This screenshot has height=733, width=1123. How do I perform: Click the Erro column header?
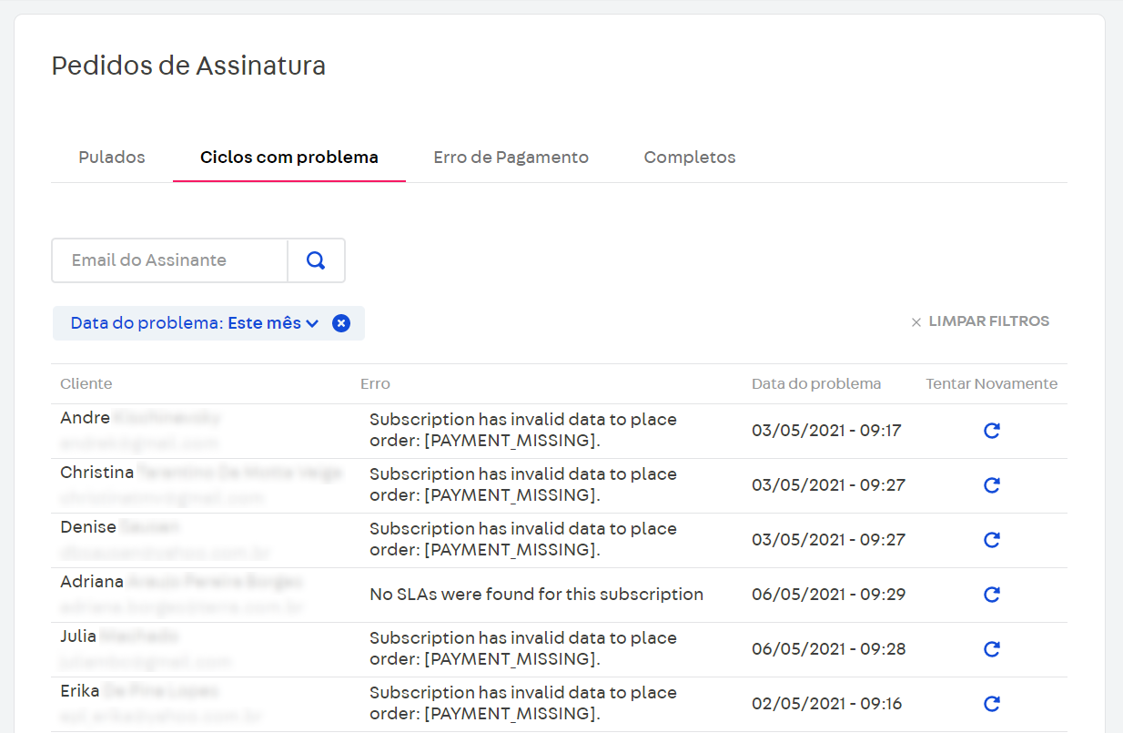[375, 383]
